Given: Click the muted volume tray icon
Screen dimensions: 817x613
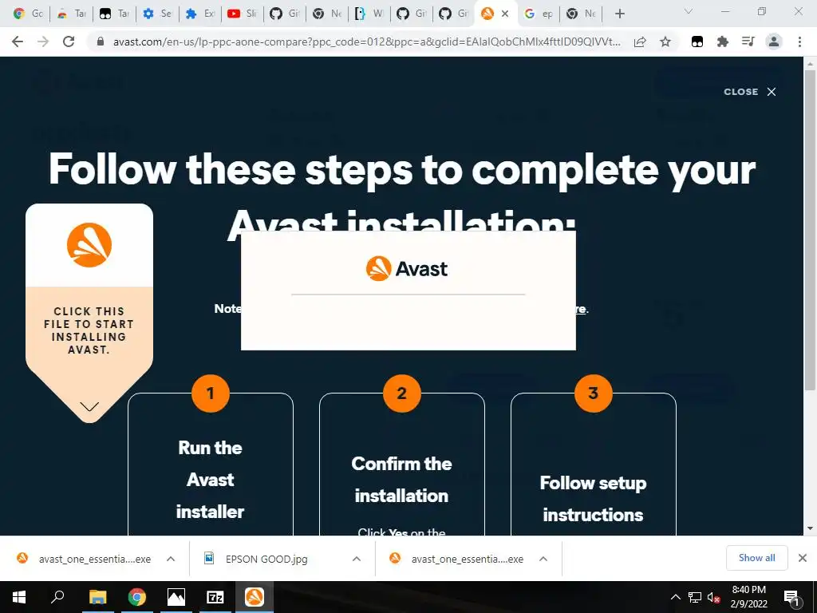Looking at the screenshot, I should pos(713,597).
